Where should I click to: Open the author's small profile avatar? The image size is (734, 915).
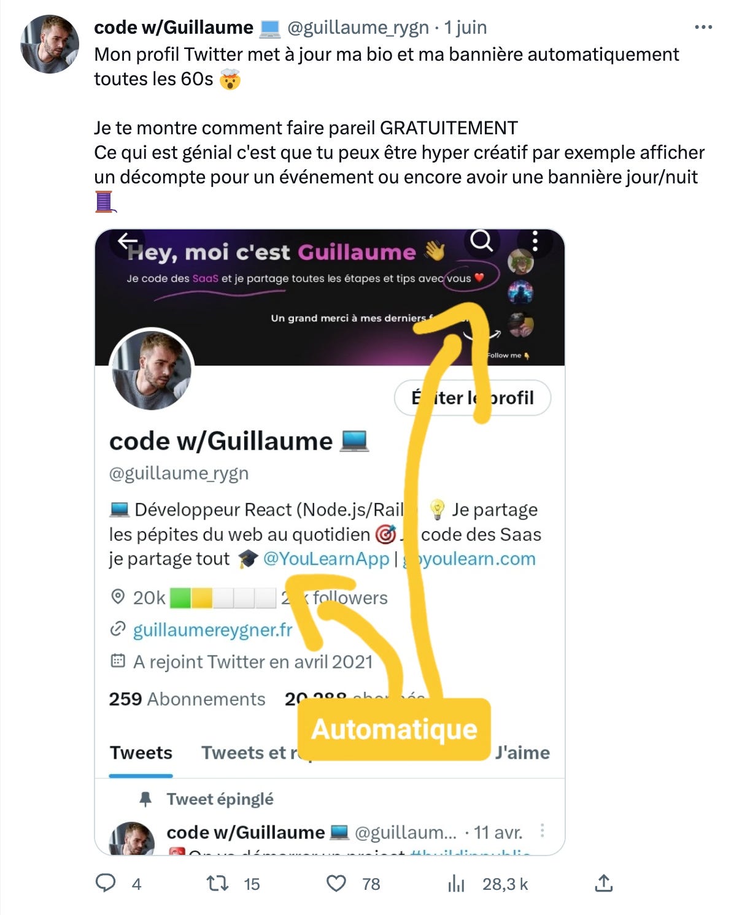click(x=50, y=44)
